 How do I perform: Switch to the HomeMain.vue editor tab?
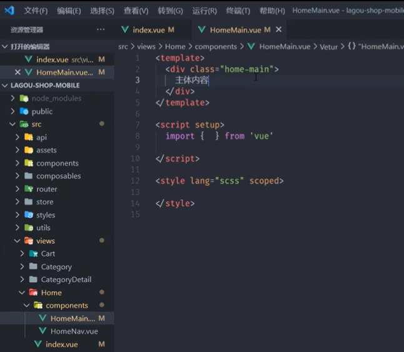coord(239,30)
